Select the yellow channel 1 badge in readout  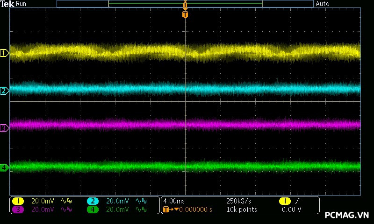pos(18,201)
